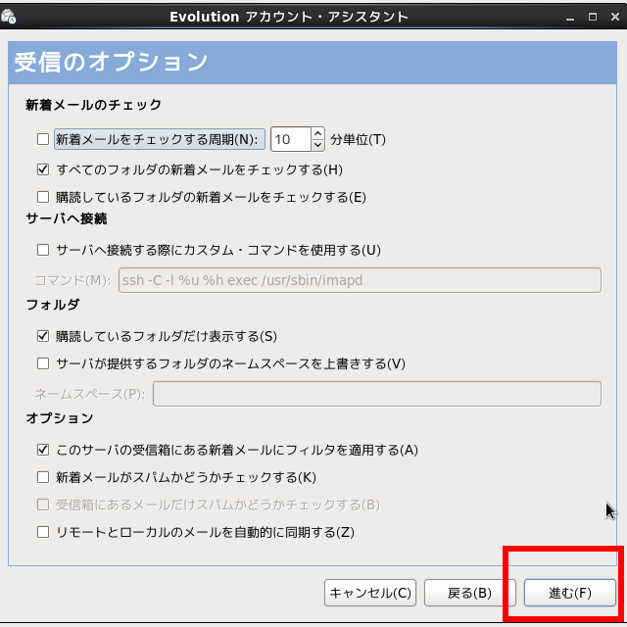
Task: Enable the periodic new mail check (新着メールをチェックする周期)
Action: click(x=42, y=140)
